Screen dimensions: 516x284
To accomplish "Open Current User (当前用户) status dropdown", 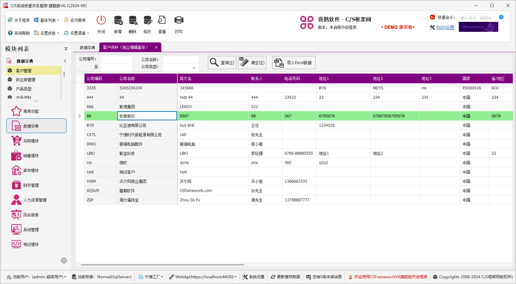I will click(36, 277).
